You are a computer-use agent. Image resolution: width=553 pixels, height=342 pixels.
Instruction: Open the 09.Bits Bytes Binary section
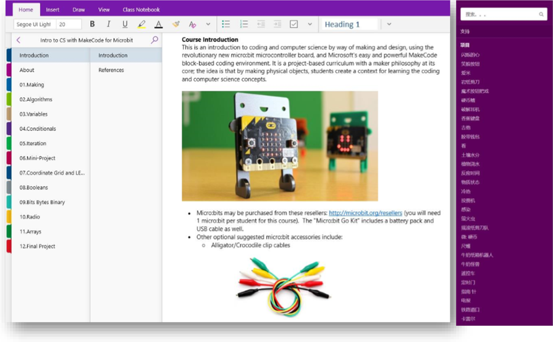51,202
